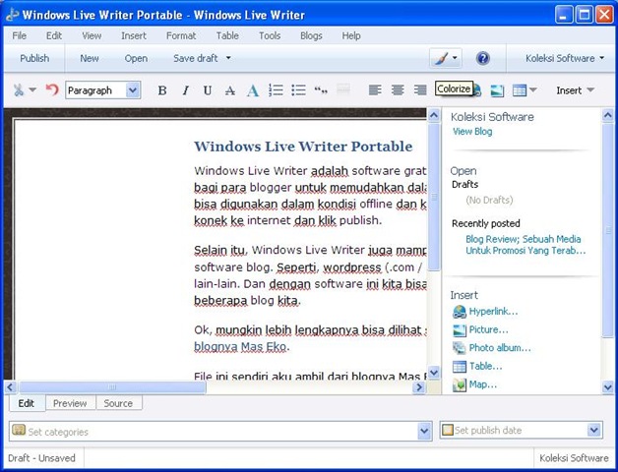
Task: Click the Open button in toolbar
Action: click(x=136, y=58)
